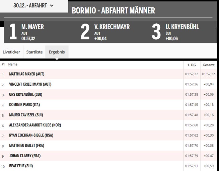
Task: Click Dominik Paris (ITA) in the list
Action: tap(24, 105)
